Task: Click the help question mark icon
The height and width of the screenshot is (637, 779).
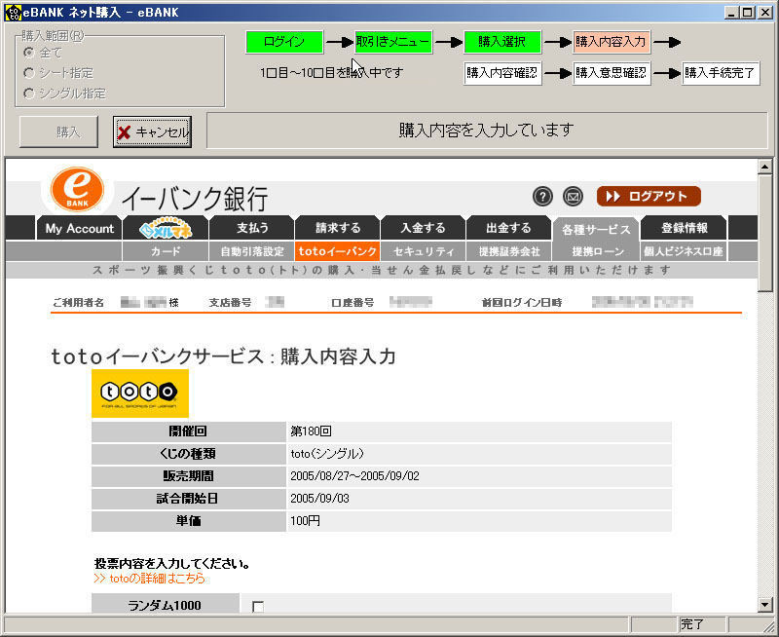Action: point(543,197)
